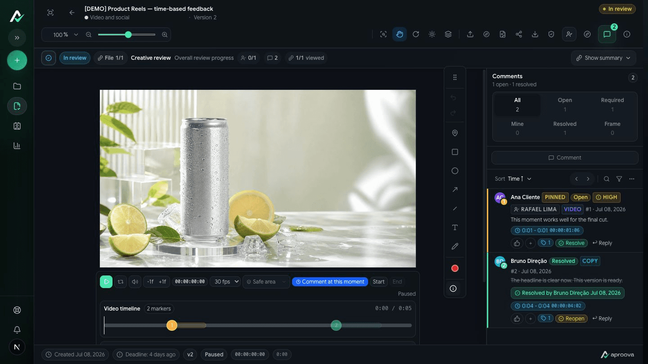Select the All comments filter tab
This screenshot has width=648, height=364.
(x=517, y=105)
